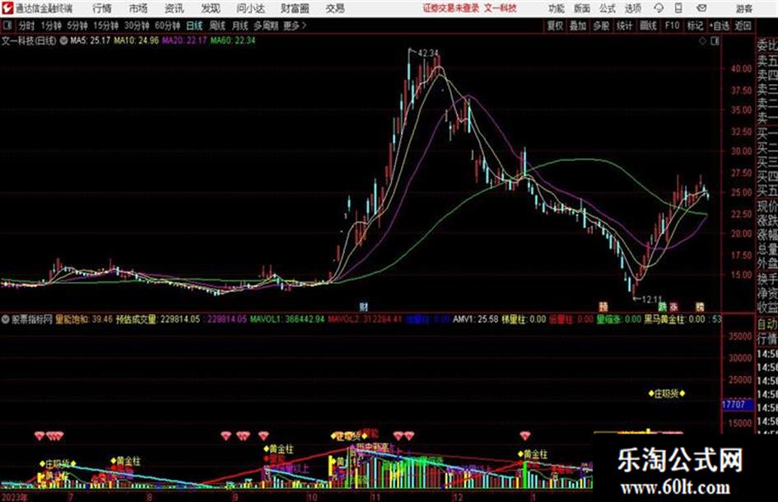Screen dimensions: 778x502
Task: Open the 问小达 menu
Action: tap(250, 8)
